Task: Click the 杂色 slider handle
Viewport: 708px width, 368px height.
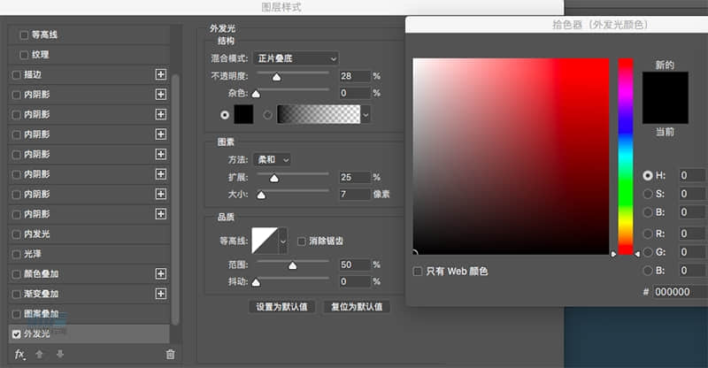Action: point(256,94)
